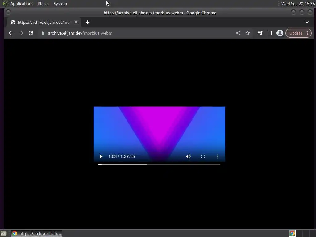
Task: Click the show desktop icon in bottom panel
Action: point(4,233)
